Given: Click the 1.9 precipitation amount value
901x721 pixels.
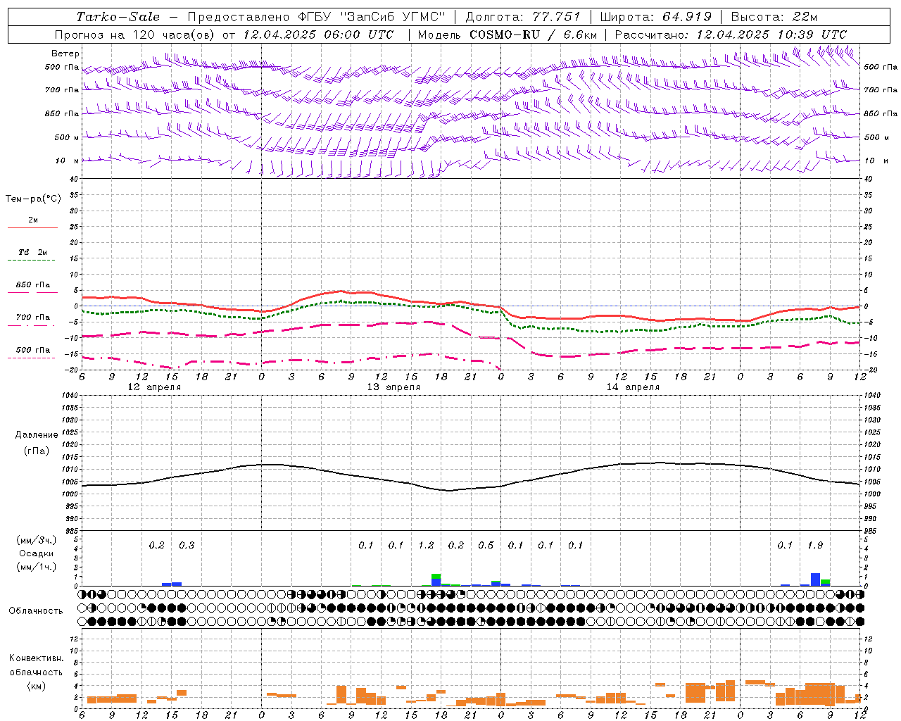Looking at the screenshot, I should 815,546.
